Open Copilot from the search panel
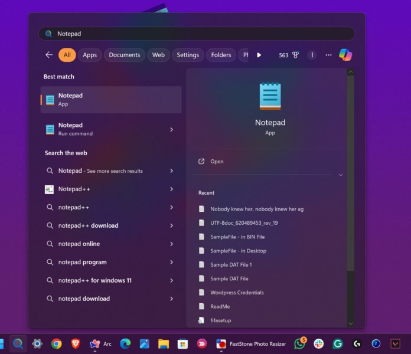411x354 pixels. [345, 55]
